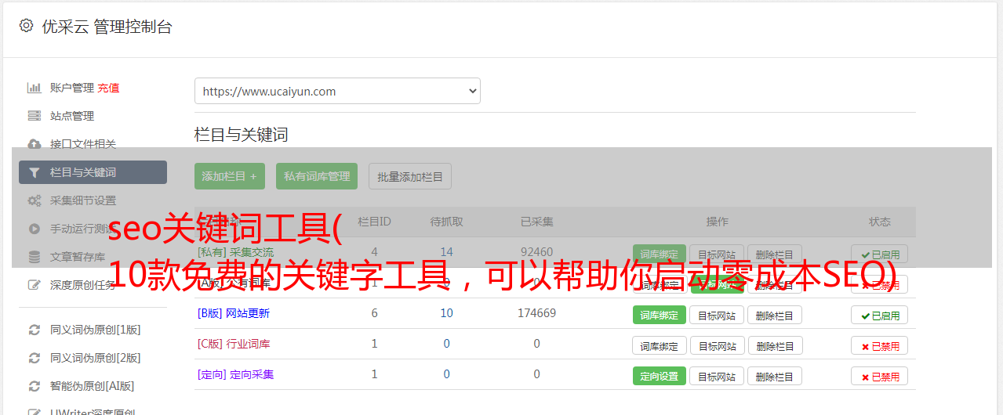The image size is (1003, 415).
Task: Click 目标网站 for 采集交流 row
Action: click(x=717, y=254)
